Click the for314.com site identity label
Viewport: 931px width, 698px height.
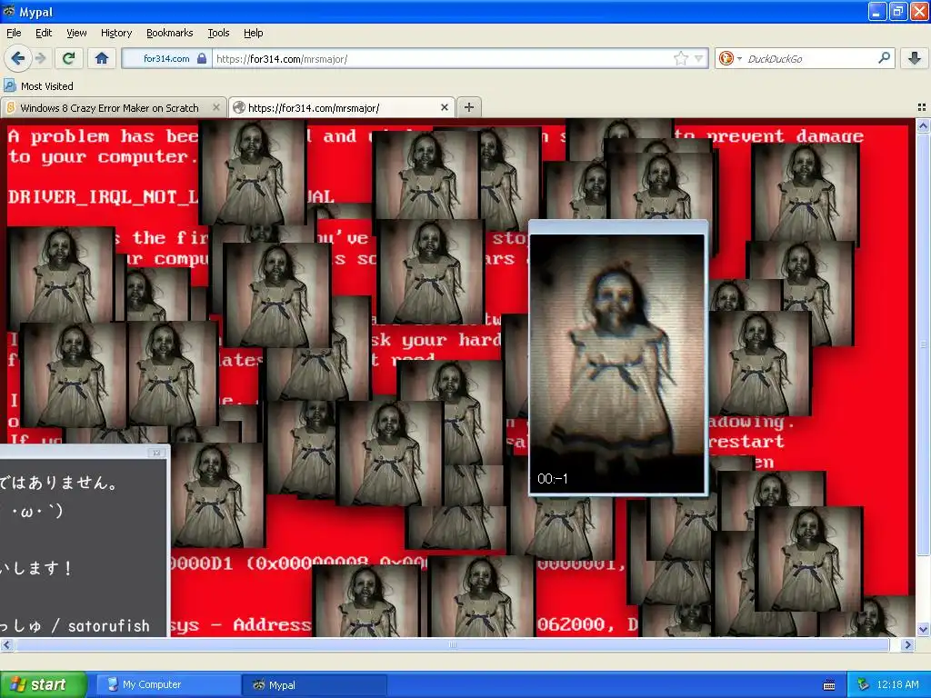[x=166, y=58]
